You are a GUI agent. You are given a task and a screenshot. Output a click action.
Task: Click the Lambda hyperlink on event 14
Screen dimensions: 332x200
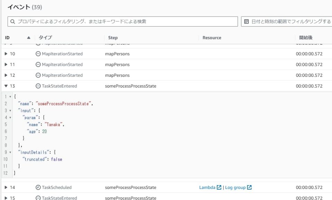pyautogui.click(x=208, y=187)
